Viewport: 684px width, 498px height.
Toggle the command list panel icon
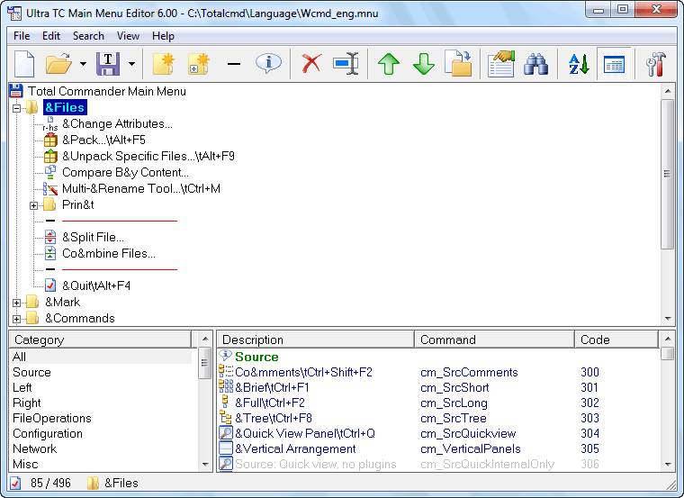tap(614, 64)
